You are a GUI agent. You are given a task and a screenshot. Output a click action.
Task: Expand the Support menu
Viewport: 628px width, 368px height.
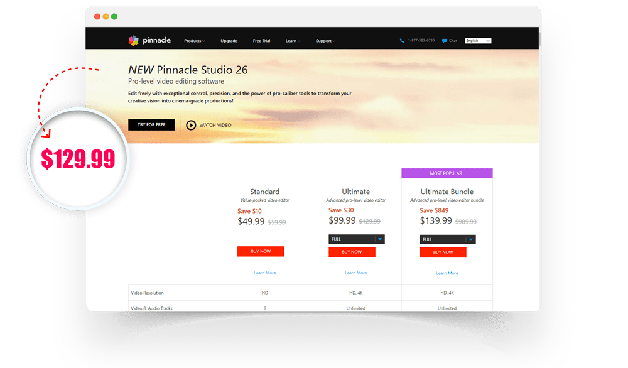click(325, 41)
